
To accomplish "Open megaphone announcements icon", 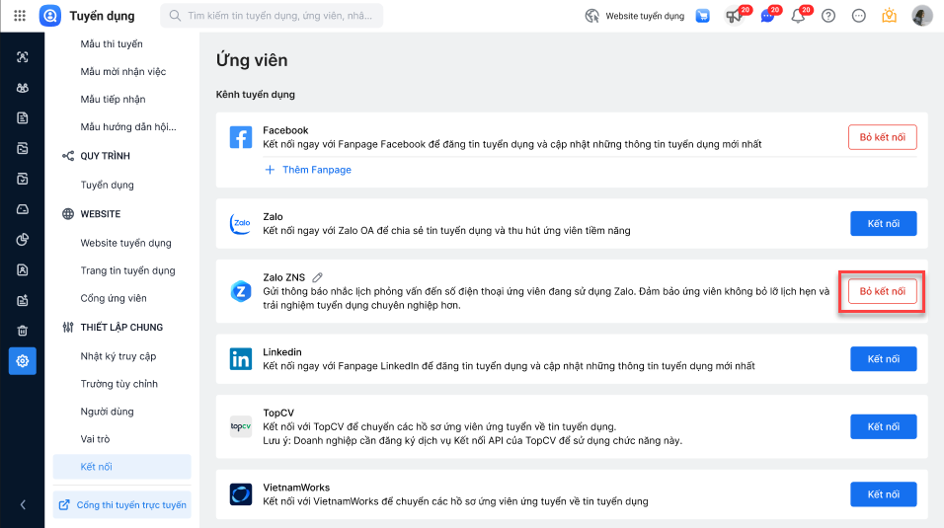I will (734, 16).
